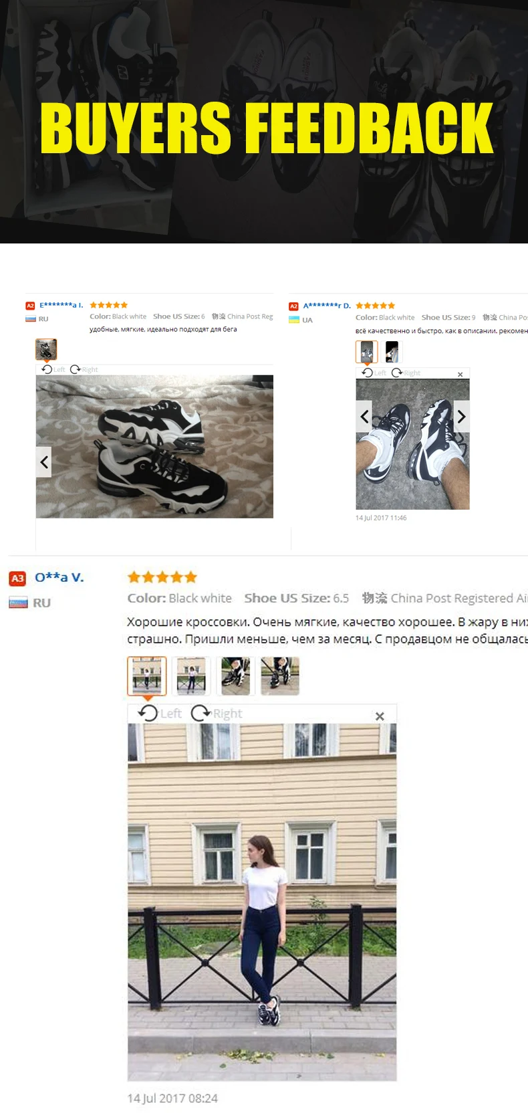Image resolution: width=528 pixels, height=1113 pixels.
Task: Close A********r D. enlarged photo viewer
Action: (460, 374)
